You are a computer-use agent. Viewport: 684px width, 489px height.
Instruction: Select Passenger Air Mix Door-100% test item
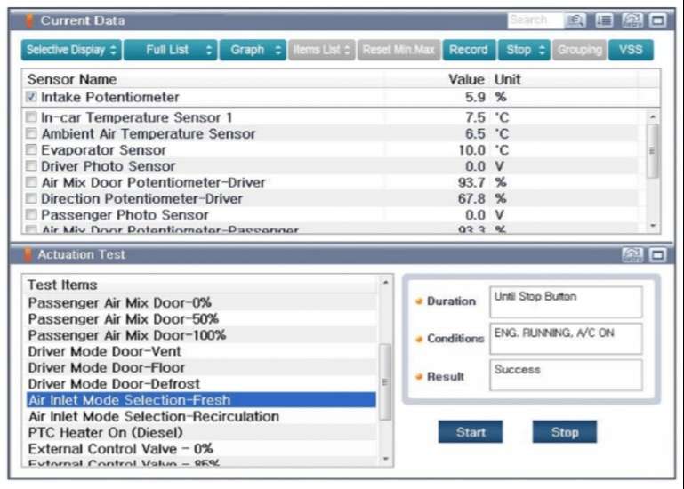(x=201, y=335)
